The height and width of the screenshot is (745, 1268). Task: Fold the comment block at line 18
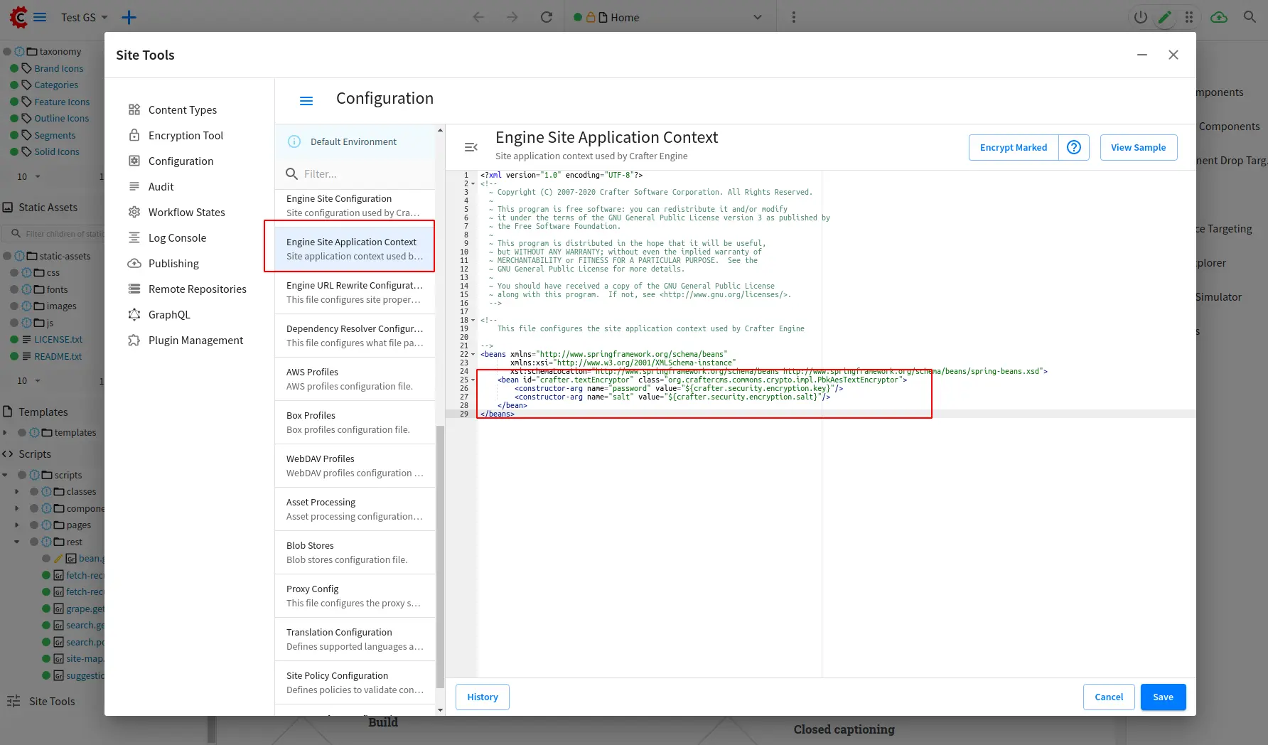tap(473, 320)
